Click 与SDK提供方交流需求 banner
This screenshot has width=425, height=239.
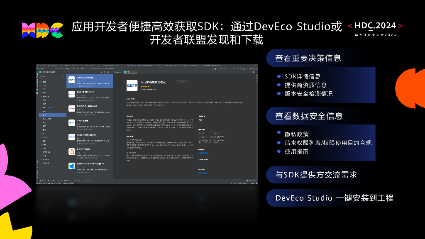316,175
